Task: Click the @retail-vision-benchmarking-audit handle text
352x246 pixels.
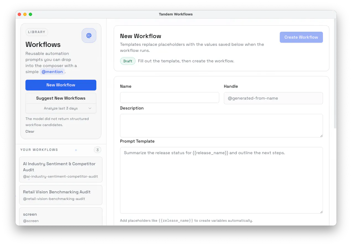Action: click(x=54, y=199)
